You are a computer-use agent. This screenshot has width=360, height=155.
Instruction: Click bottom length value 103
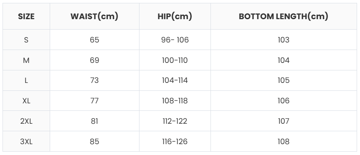[284, 40]
